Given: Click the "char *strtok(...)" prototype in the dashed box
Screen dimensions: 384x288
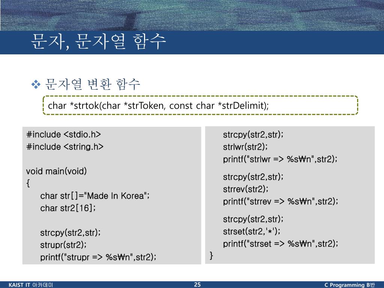Looking at the screenshot, I should point(158,105).
